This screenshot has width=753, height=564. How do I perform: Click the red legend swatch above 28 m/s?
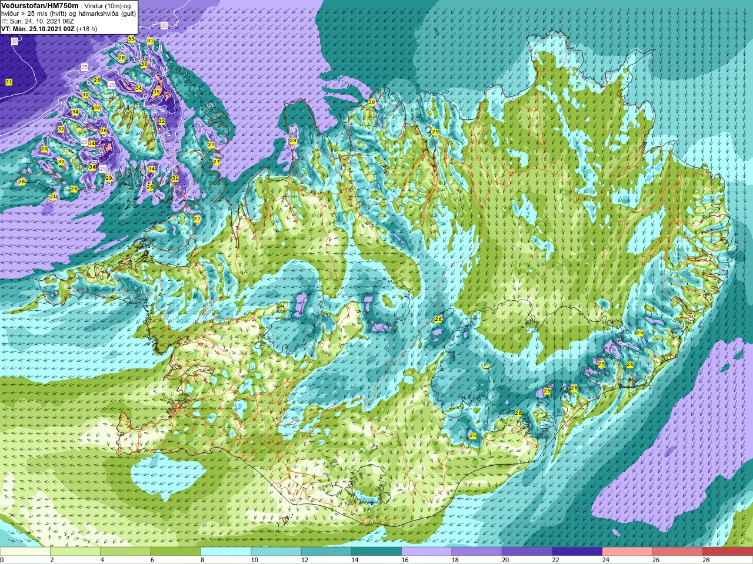tap(728, 552)
